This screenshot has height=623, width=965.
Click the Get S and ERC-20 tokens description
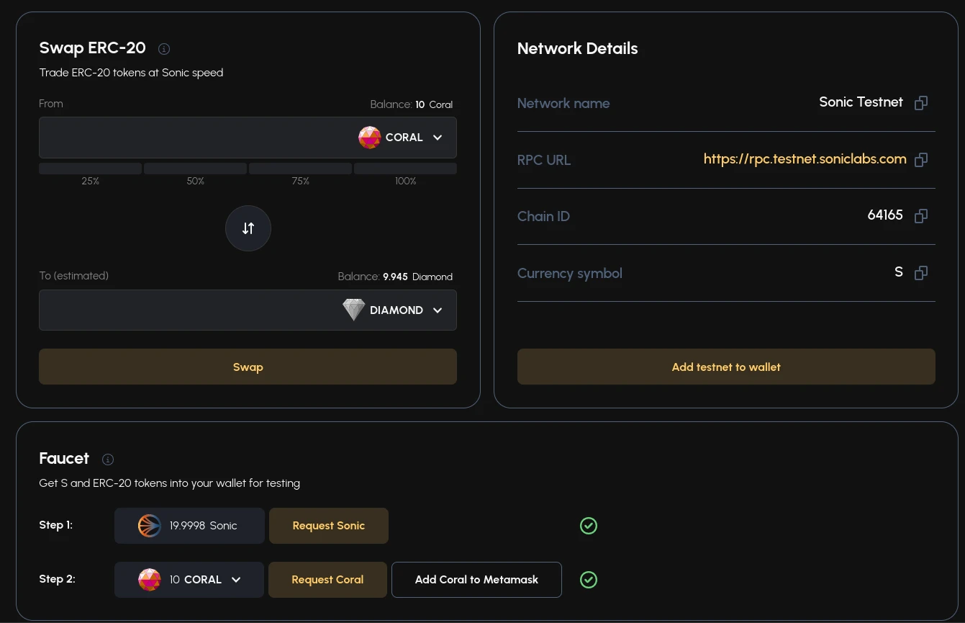pyautogui.click(x=170, y=483)
